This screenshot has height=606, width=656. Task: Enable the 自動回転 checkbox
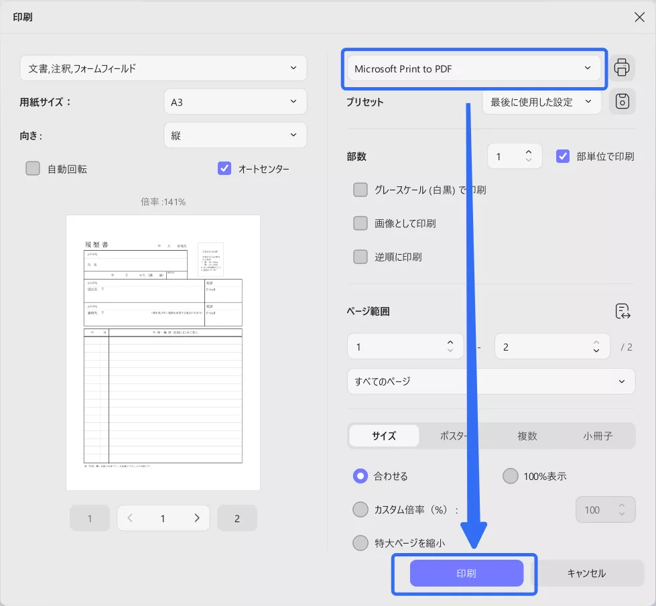(x=32, y=168)
